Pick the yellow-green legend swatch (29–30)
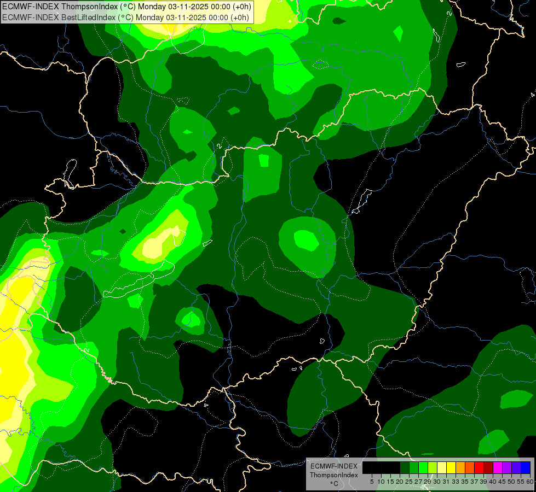The image size is (536, 492). tap(433, 467)
